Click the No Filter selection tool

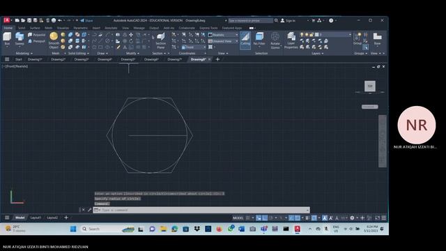[259, 39]
